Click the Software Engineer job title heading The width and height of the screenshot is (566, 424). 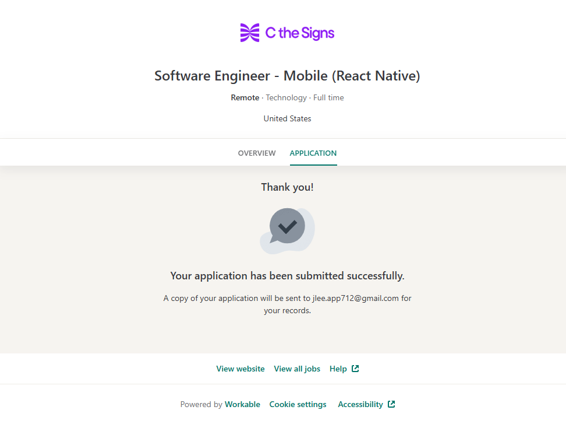coord(287,76)
